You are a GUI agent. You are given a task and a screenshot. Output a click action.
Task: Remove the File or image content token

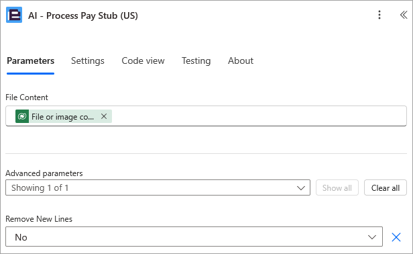coord(104,116)
